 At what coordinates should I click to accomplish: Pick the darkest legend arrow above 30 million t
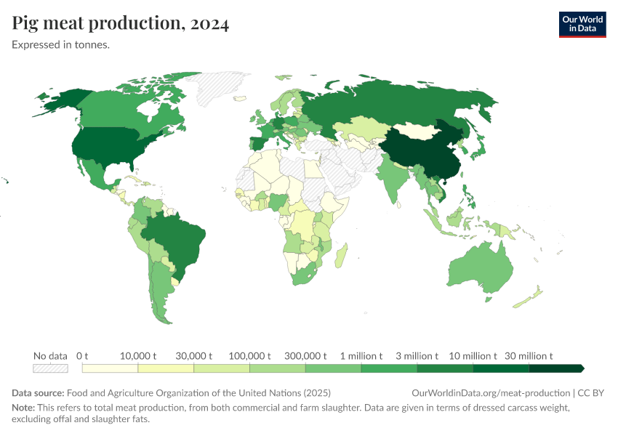555,368
